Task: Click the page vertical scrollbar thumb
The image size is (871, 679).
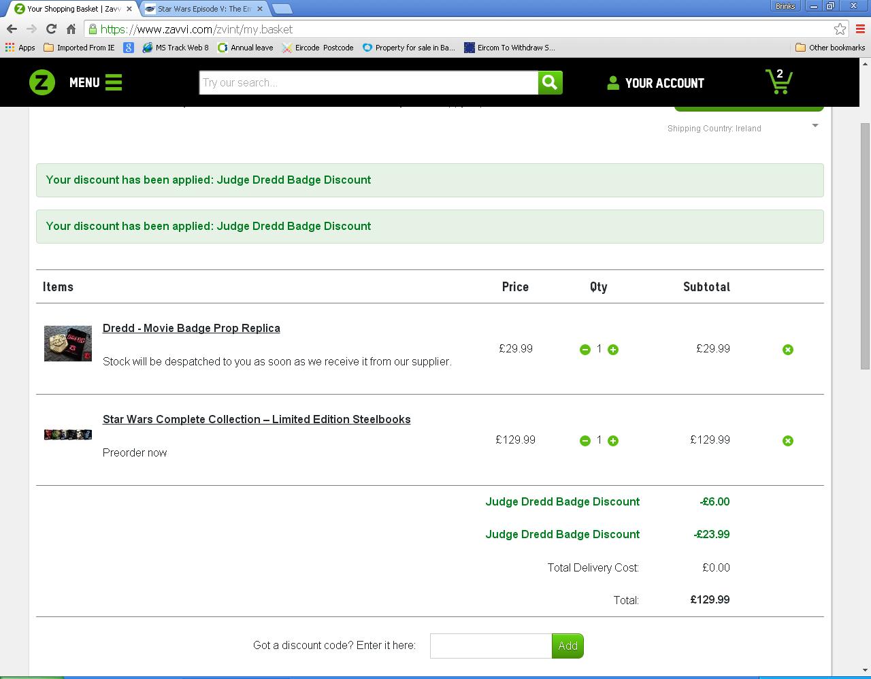Action: [x=865, y=246]
